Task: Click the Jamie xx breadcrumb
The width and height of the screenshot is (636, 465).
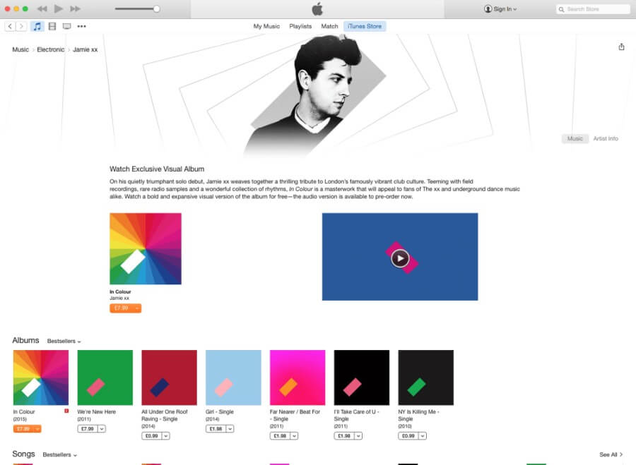Action: click(86, 49)
